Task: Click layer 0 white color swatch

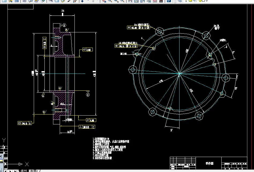Action: [x=203, y=1]
